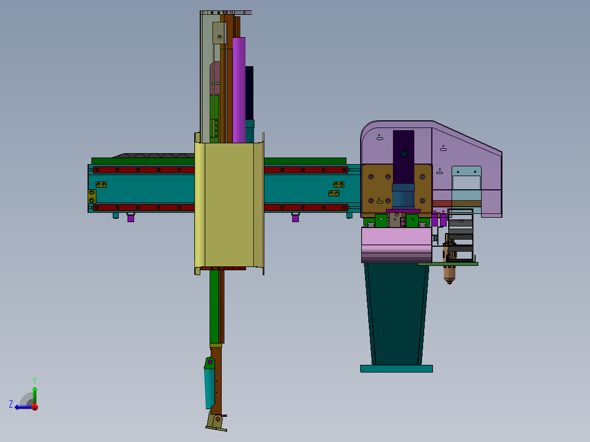Pick the lower red guide rail on the right
Image resolution: width=590 pixels, height=442 pixels.
coord(305,208)
